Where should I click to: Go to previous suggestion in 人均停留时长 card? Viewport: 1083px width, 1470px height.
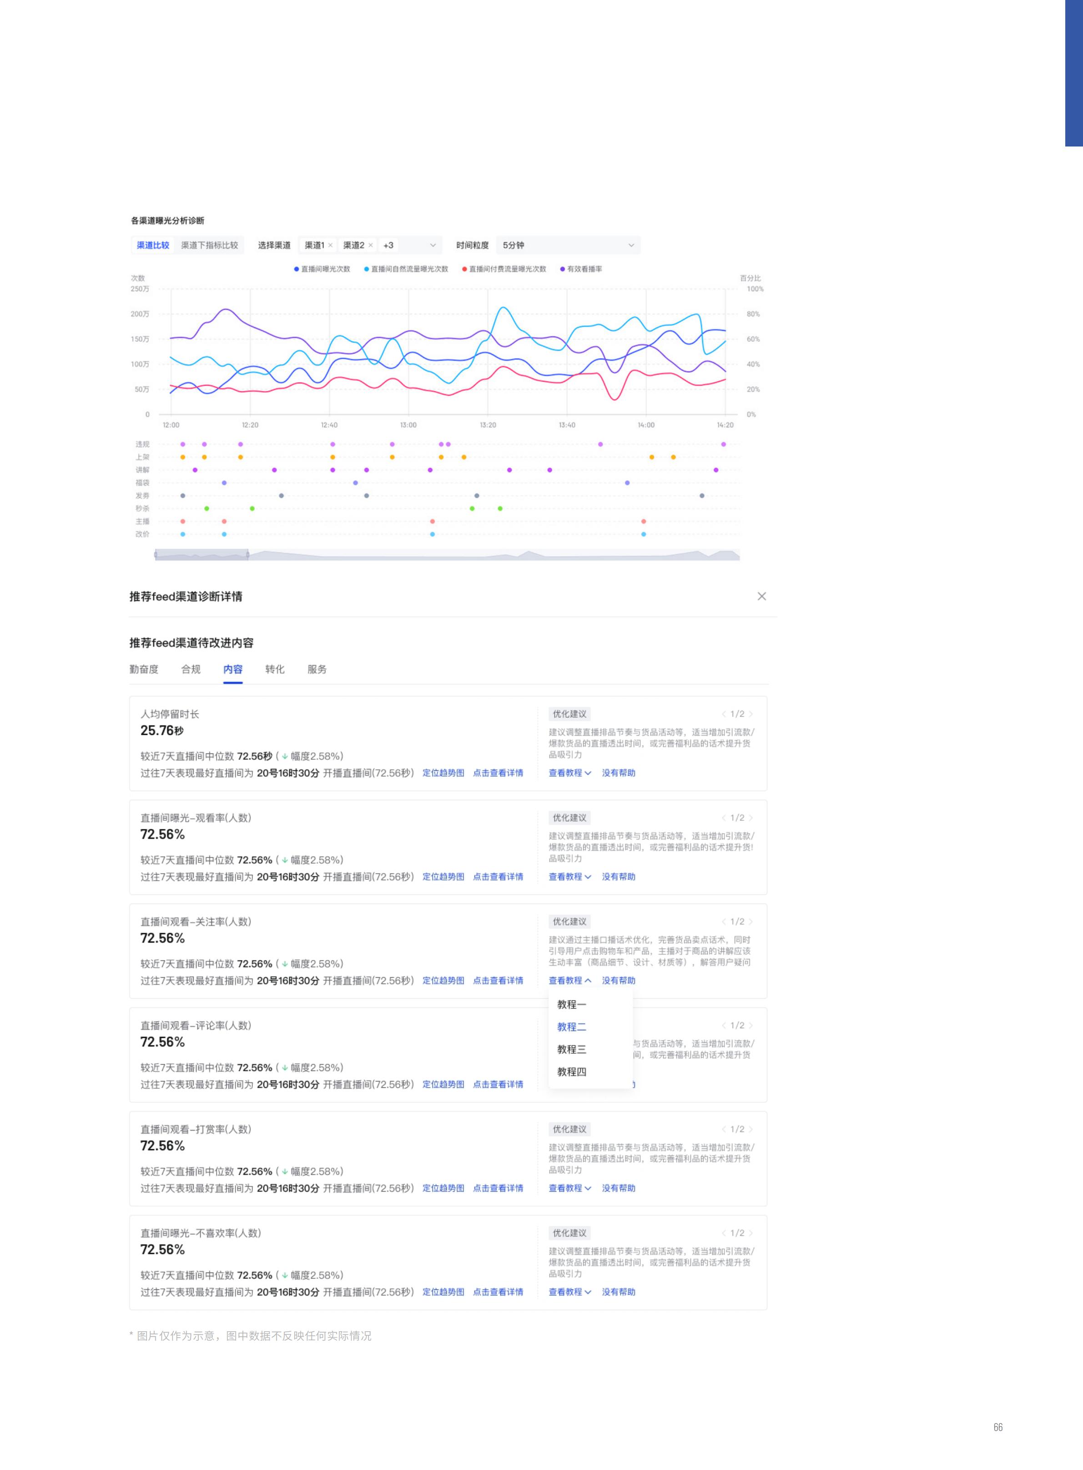pos(724,714)
